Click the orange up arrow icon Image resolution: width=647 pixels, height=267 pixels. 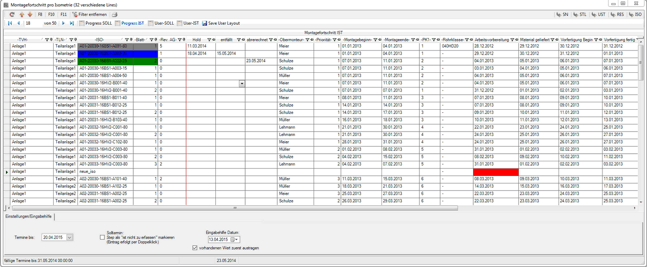[22, 15]
